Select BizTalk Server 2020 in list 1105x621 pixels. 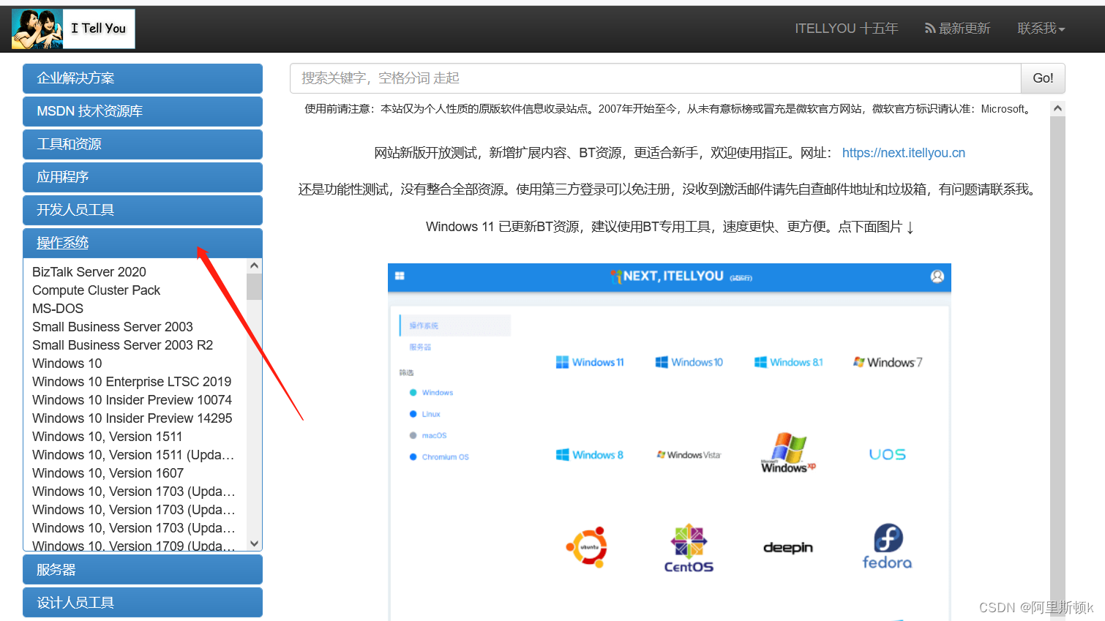coord(89,272)
